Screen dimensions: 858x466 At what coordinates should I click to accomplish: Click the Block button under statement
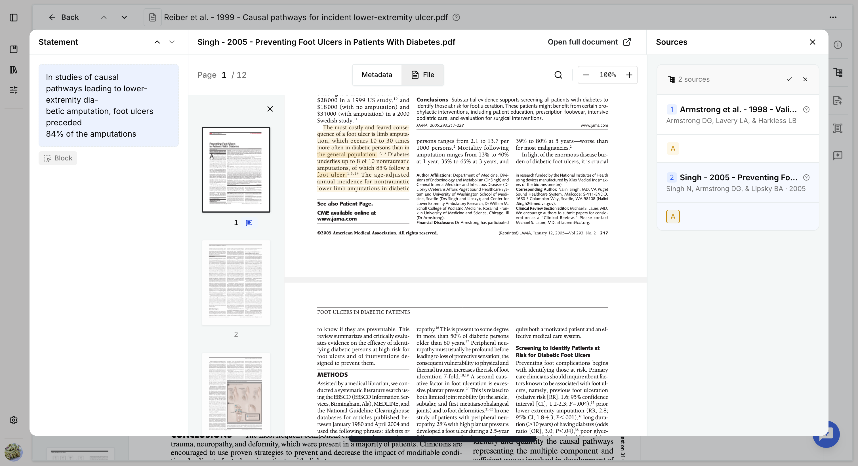[x=58, y=158]
